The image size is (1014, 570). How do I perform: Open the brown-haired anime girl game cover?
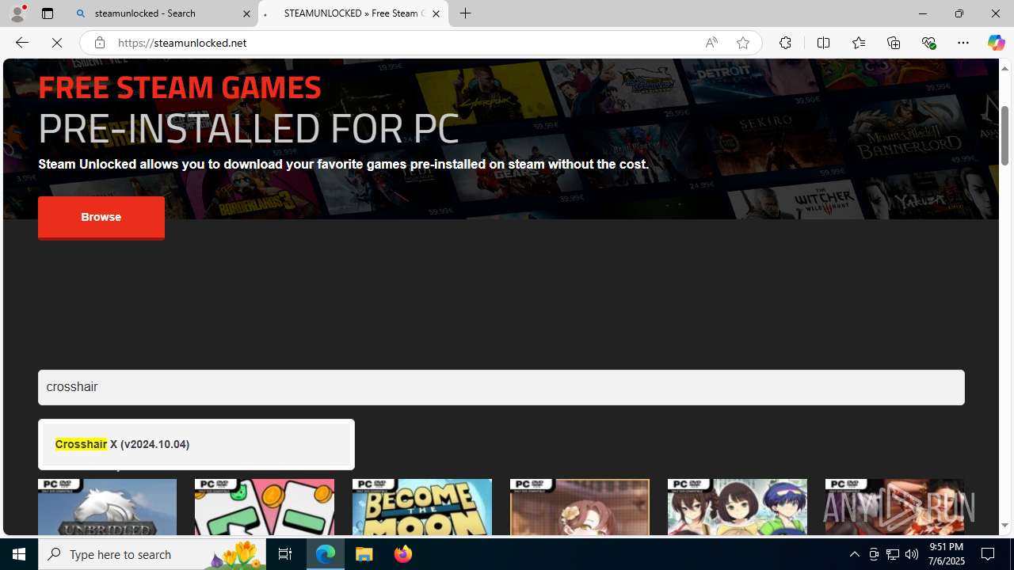580,507
